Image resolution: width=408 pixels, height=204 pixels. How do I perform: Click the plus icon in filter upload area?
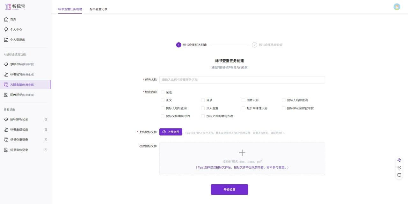(242, 153)
